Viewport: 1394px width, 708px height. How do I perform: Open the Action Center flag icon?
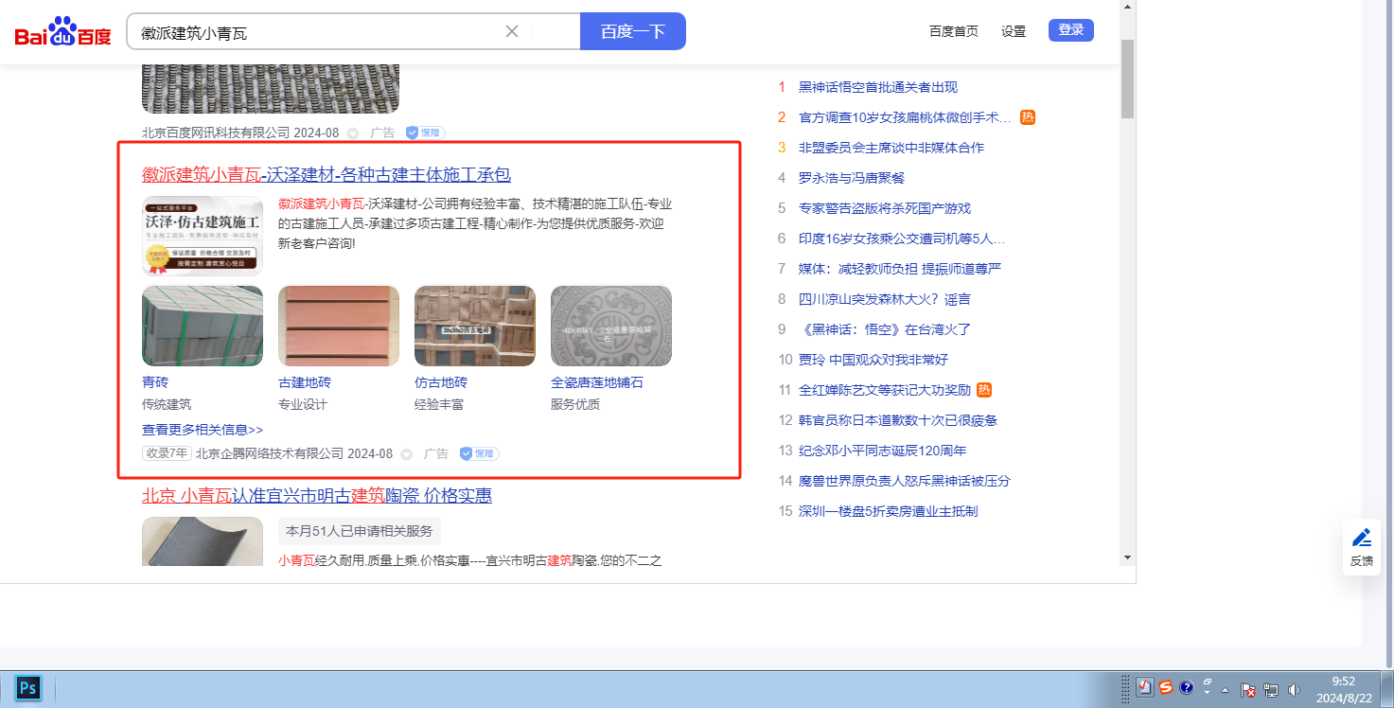(x=1248, y=690)
